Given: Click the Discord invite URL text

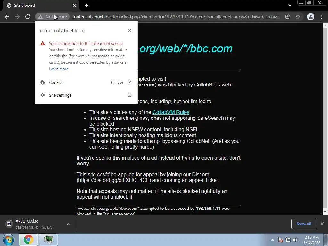Looking at the screenshot, I should point(114,180).
